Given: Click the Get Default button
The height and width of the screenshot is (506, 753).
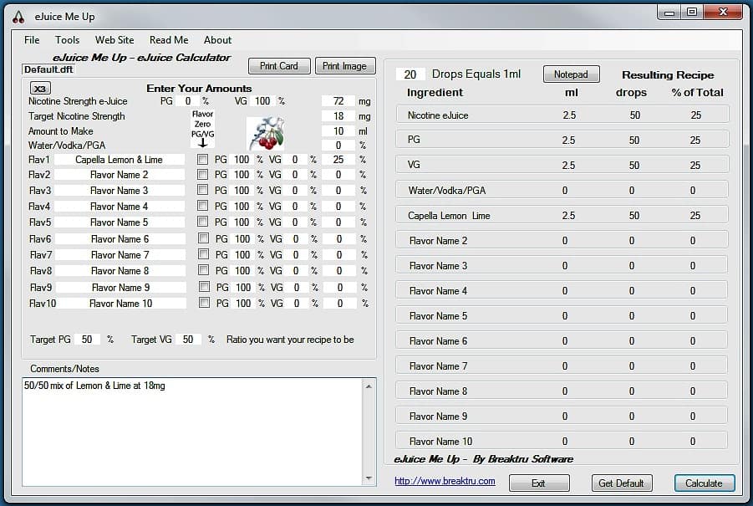Looking at the screenshot, I should tap(622, 483).
